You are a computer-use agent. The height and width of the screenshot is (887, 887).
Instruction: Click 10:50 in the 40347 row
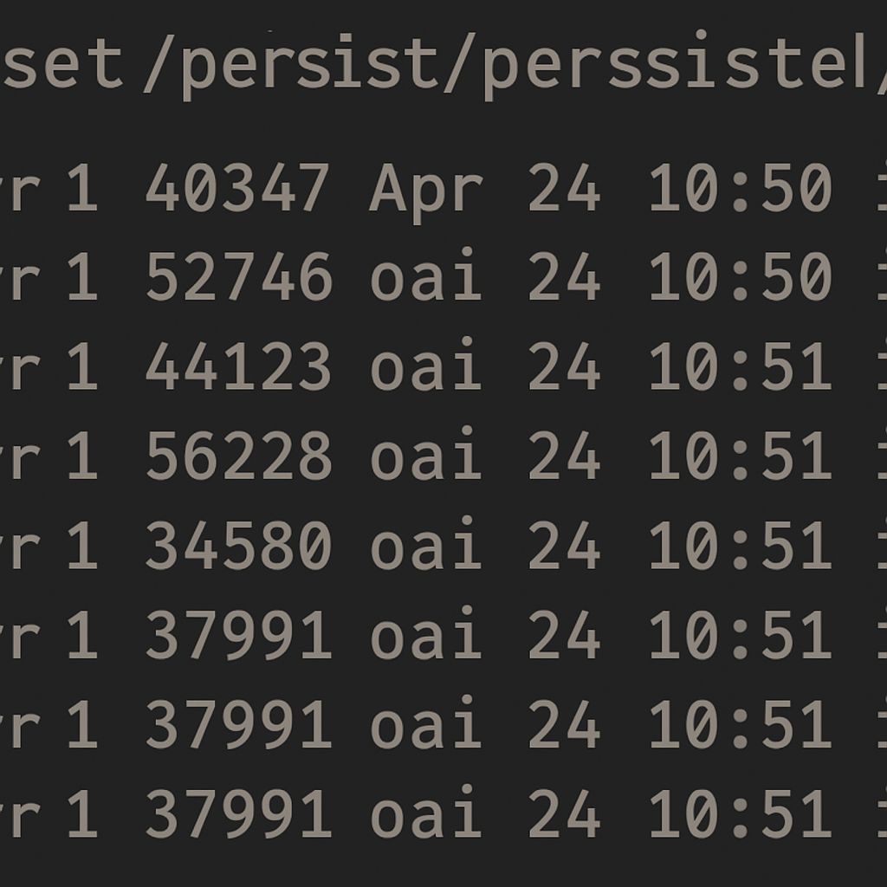point(741,188)
